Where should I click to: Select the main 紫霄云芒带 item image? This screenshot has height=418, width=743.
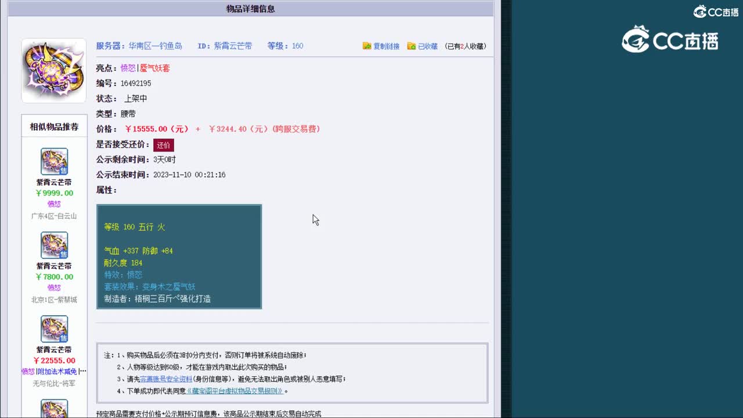tap(53, 70)
